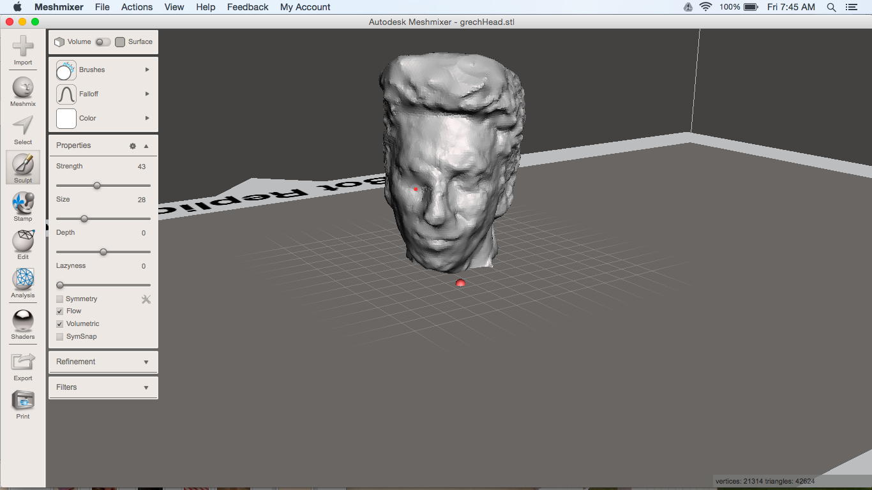872x490 pixels.
Task: Open the Meshmix tool
Action: tap(23, 87)
